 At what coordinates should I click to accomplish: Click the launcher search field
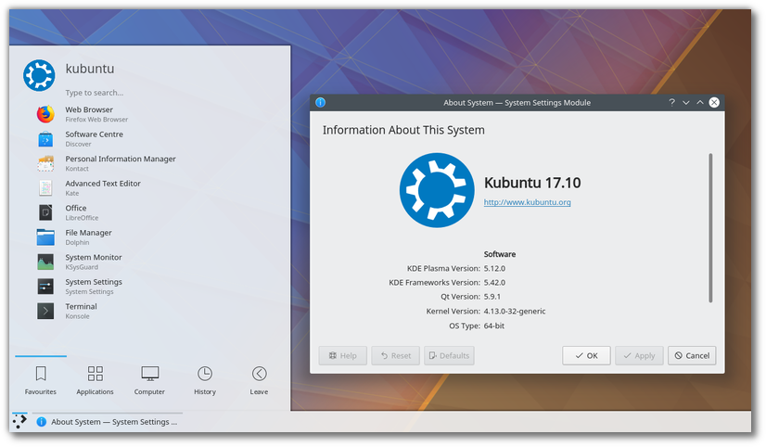pos(139,93)
